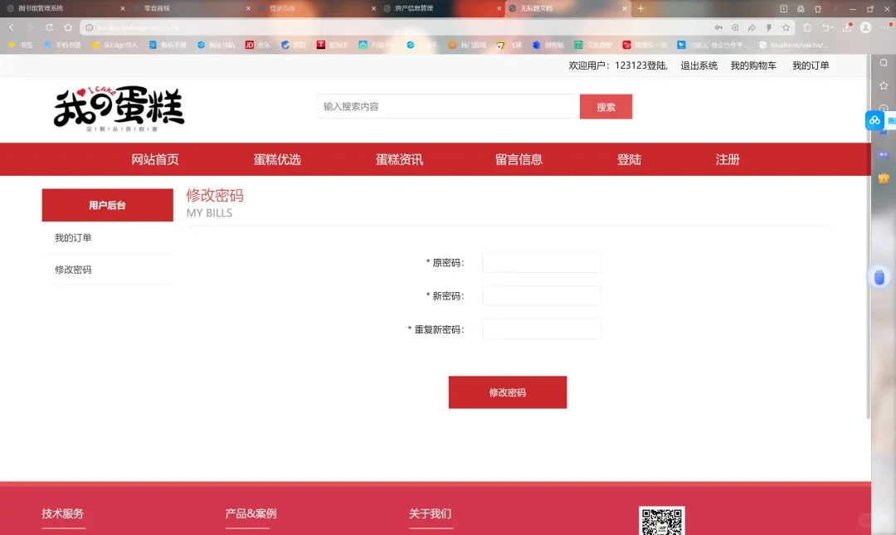Open the QR code image in the footer
Viewport: 896px width, 535px height.
661,522
